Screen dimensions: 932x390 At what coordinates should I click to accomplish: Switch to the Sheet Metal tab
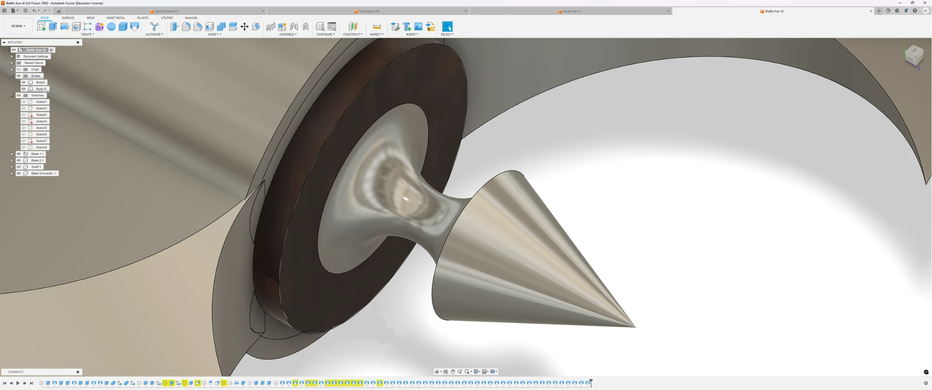116,18
